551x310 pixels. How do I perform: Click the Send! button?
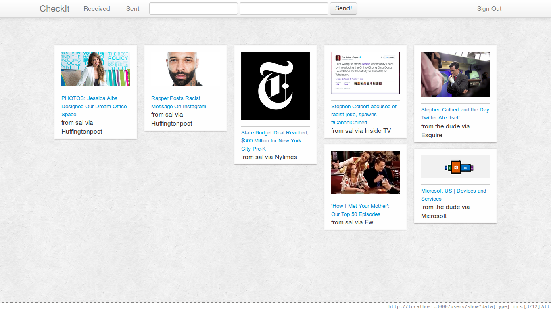click(343, 8)
